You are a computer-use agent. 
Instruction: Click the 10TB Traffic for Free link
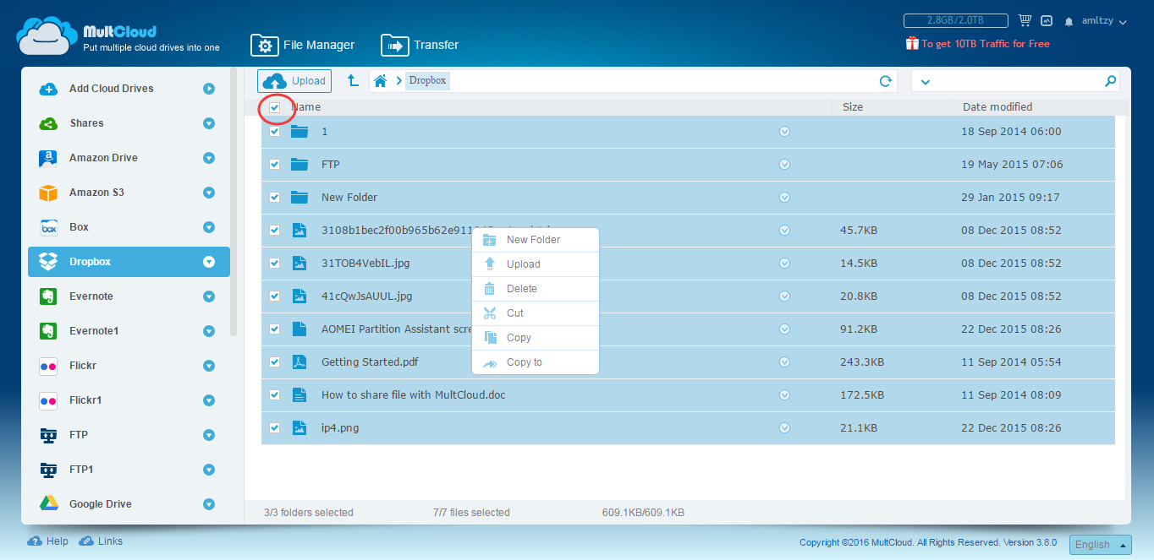pos(985,44)
